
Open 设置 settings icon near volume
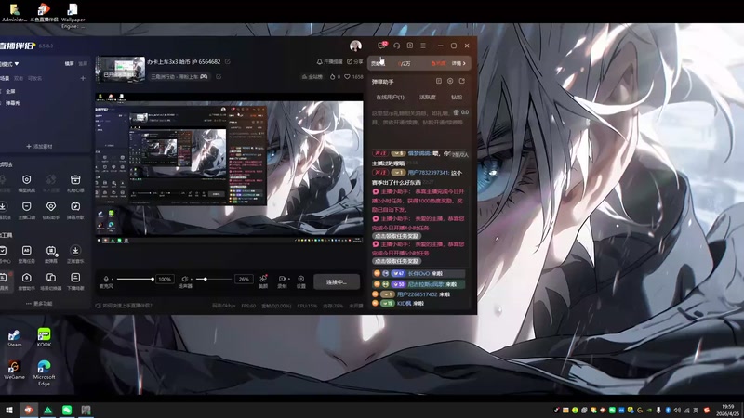300,281
